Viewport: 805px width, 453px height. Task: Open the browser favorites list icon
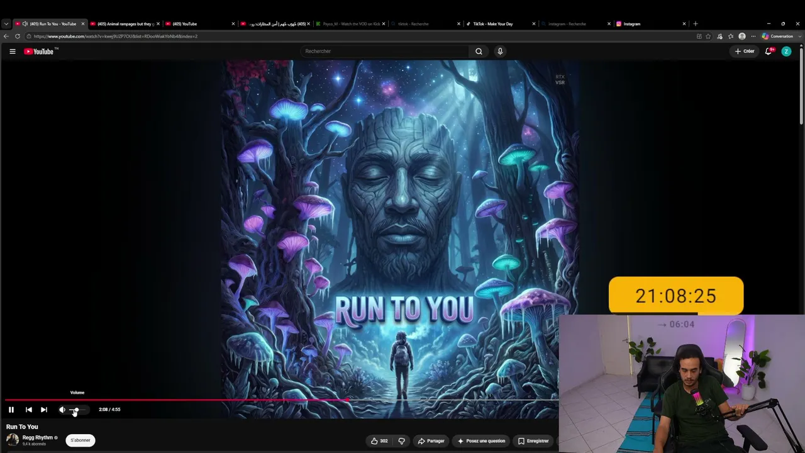tap(731, 36)
